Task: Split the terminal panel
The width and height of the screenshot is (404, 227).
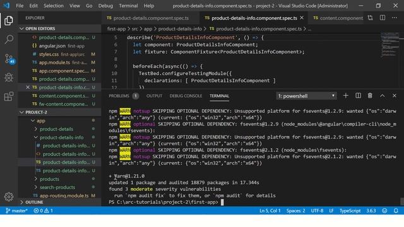Action: (x=358, y=96)
